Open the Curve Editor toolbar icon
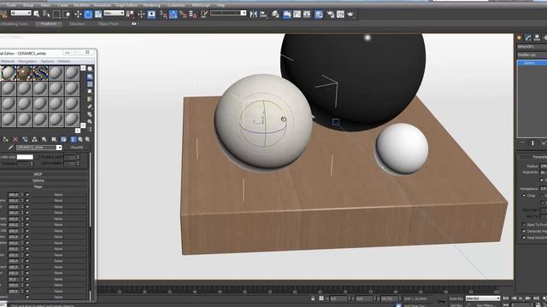The width and height of the screenshot is (547, 307). (297, 14)
